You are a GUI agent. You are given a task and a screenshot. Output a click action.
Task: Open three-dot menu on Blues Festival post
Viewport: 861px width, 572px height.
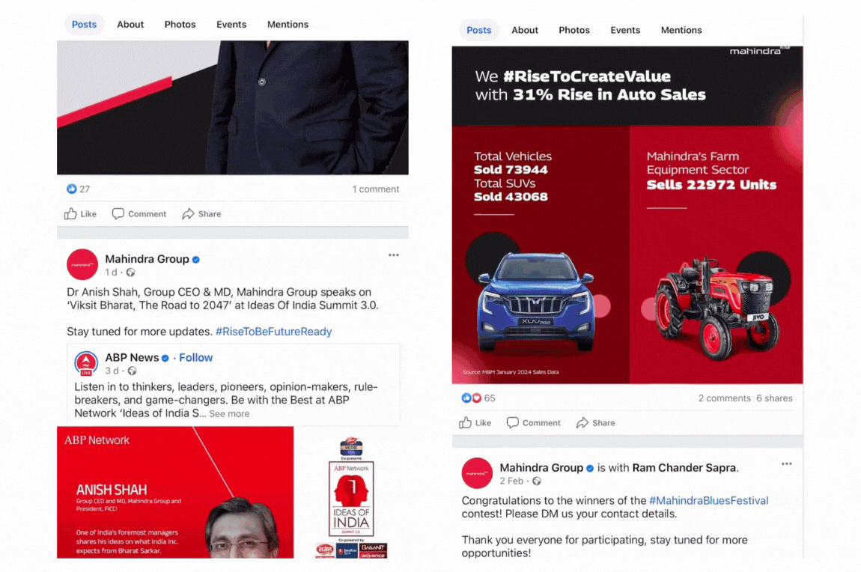click(x=787, y=464)
